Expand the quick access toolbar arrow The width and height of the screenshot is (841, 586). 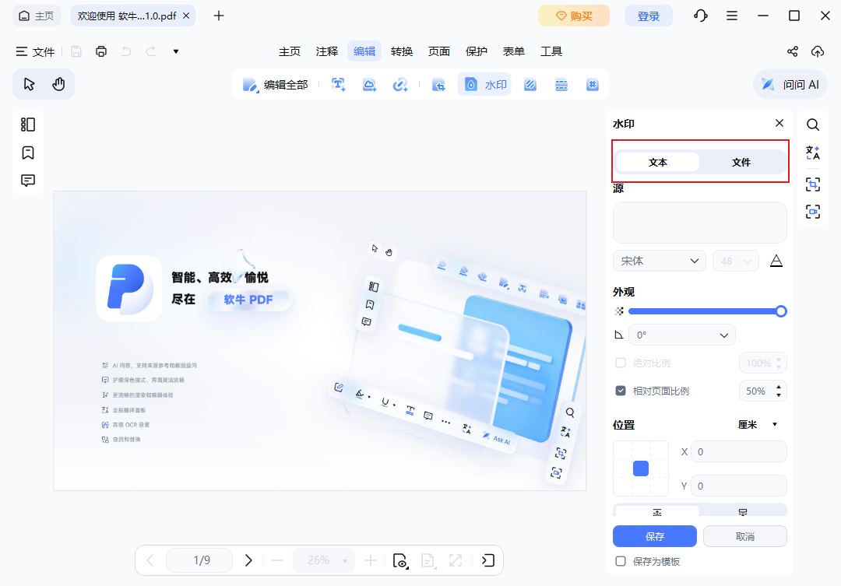pyautogui.click(x=176, y=51)
